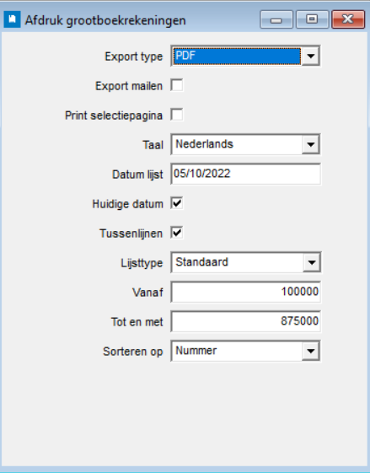Expand the Sorteren op dropdown arrow
This screenshot has width=370, height=473.
311,351
